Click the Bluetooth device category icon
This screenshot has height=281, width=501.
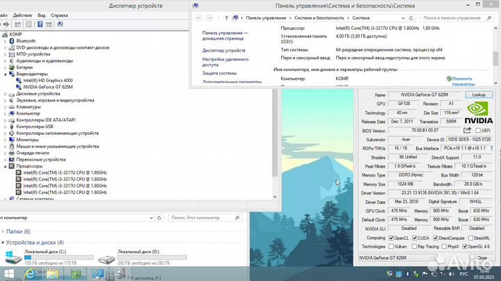(12, 41)
